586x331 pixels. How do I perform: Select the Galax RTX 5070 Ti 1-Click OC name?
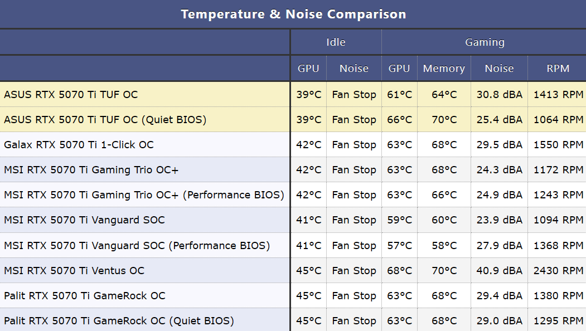pos(79,145)
